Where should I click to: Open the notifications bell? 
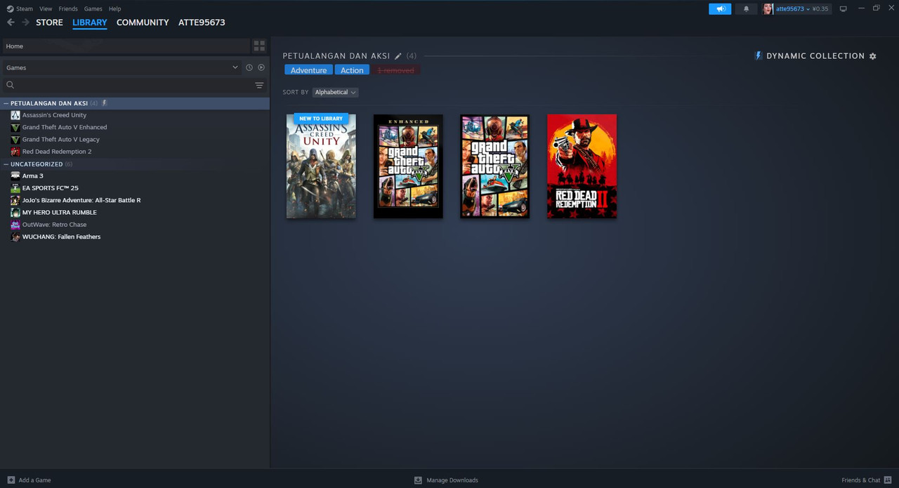(746, 9)
